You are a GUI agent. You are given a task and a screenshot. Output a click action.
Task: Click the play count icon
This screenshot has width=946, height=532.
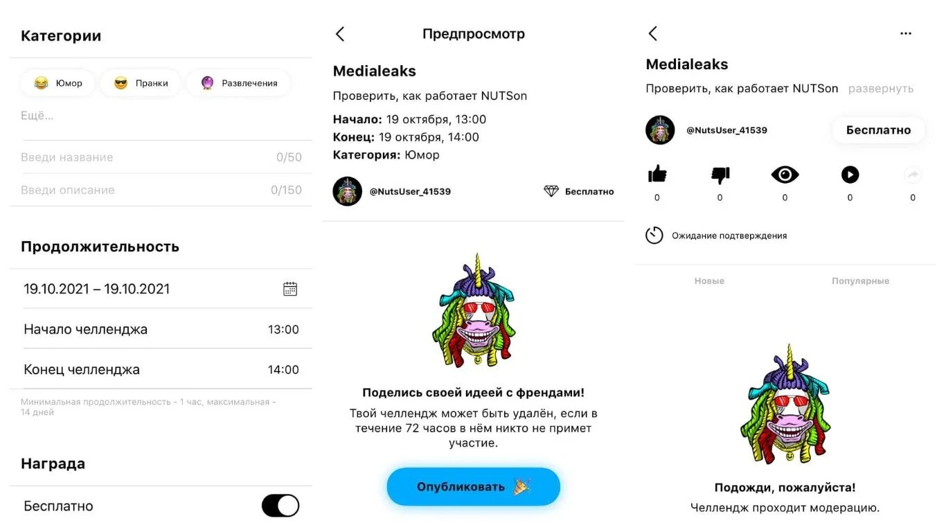tap(850, 175)
